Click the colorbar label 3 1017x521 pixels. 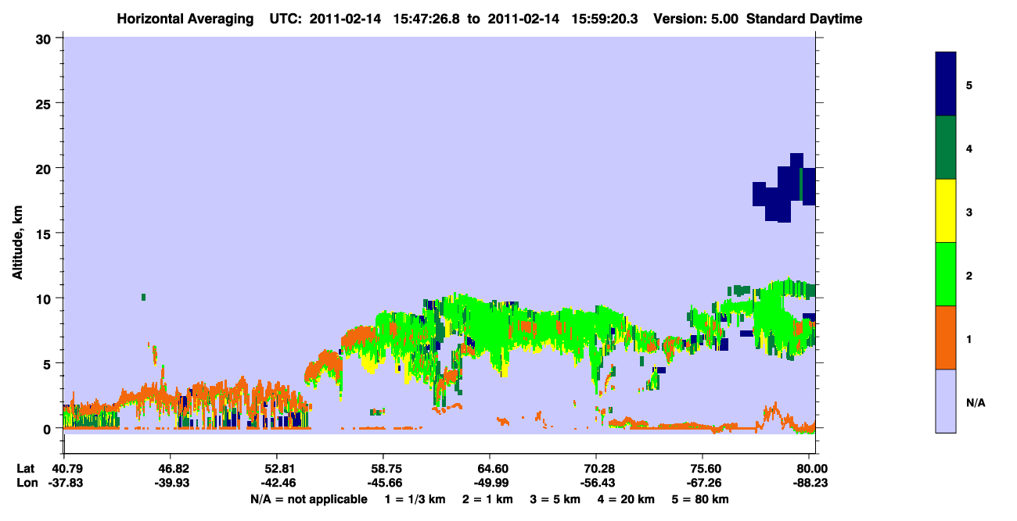pos(969,212)
